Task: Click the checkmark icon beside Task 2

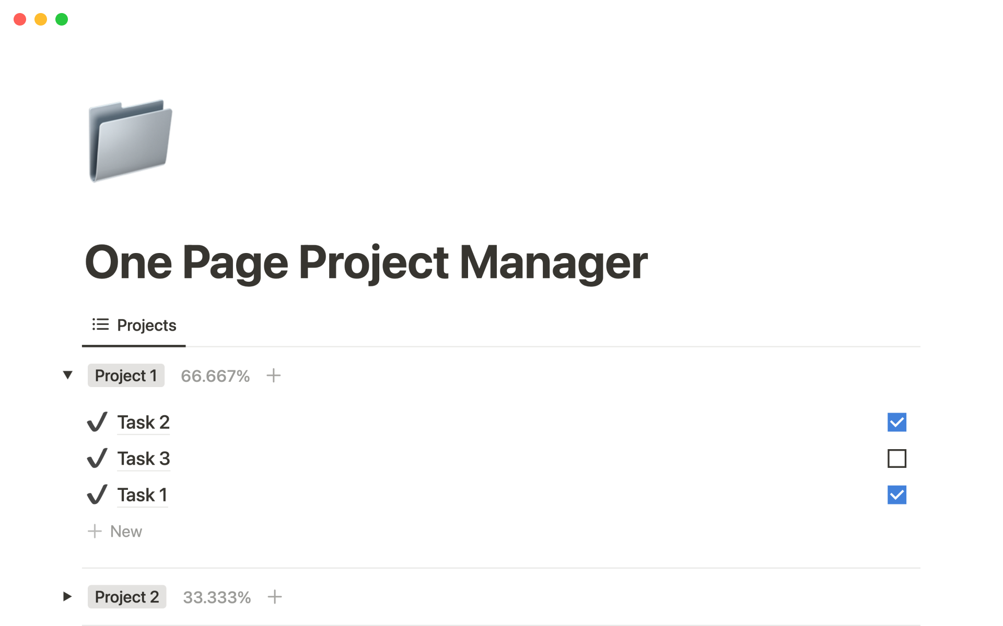Action: [97, 422]
